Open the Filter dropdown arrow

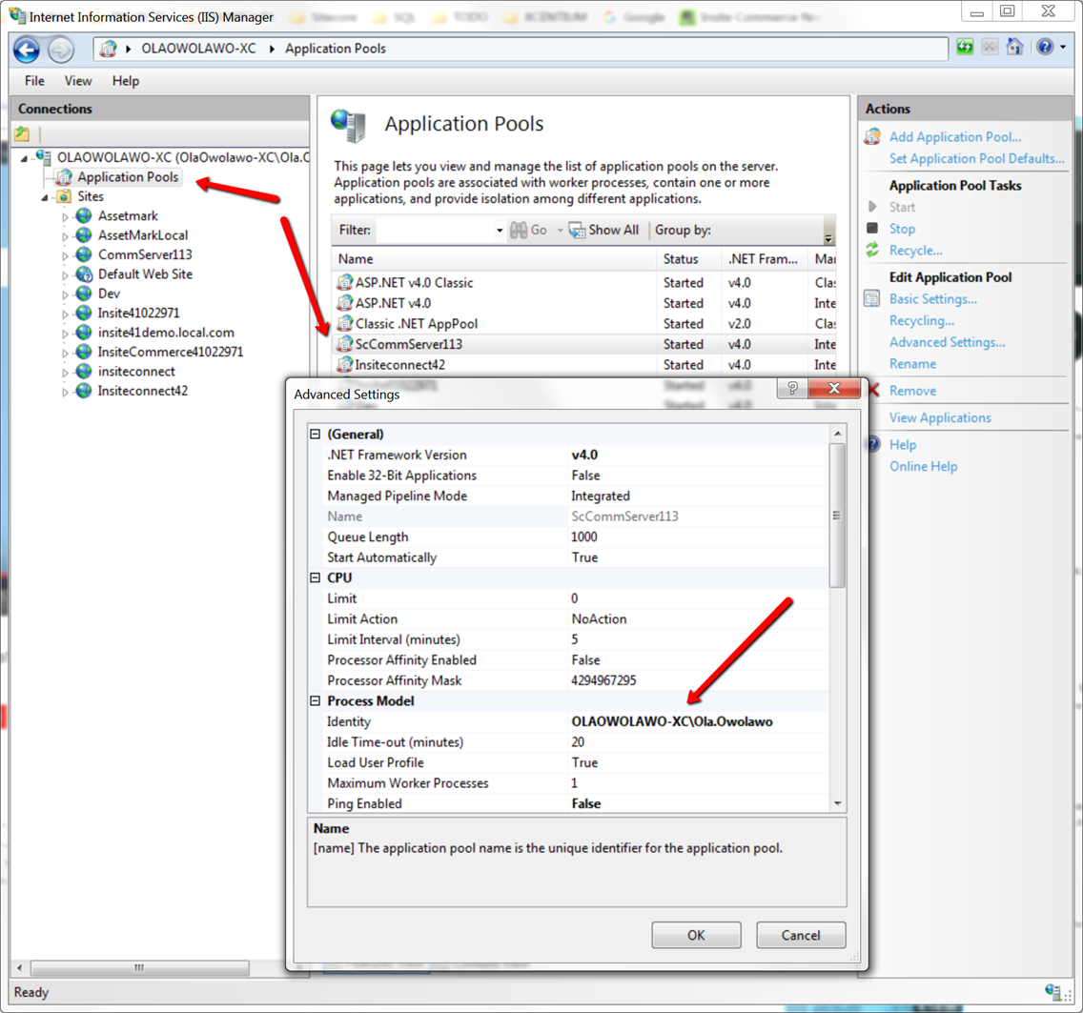click(500, 230)
